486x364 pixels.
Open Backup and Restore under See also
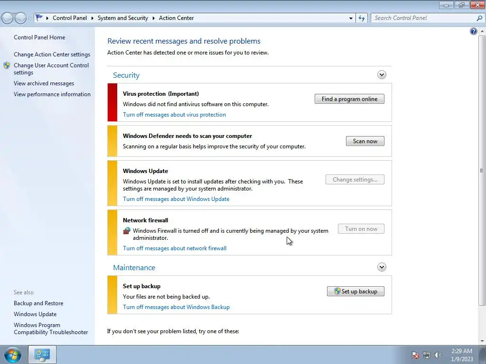pos(38,303)
